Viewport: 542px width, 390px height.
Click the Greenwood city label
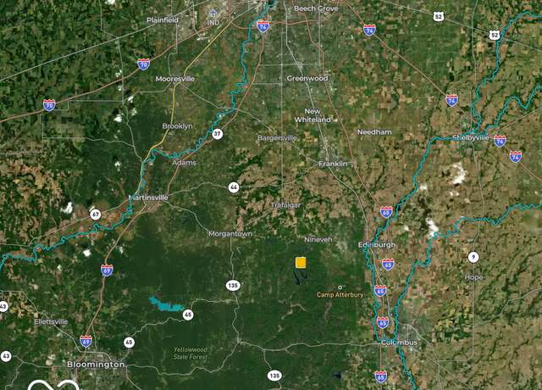[x=307, y=78]
